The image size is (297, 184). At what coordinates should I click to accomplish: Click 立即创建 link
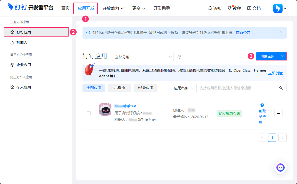pos(275,73)
